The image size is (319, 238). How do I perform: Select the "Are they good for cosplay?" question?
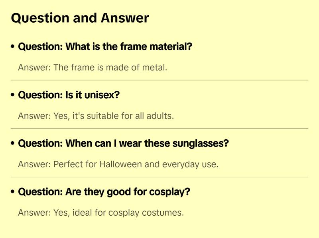(104, 192)
